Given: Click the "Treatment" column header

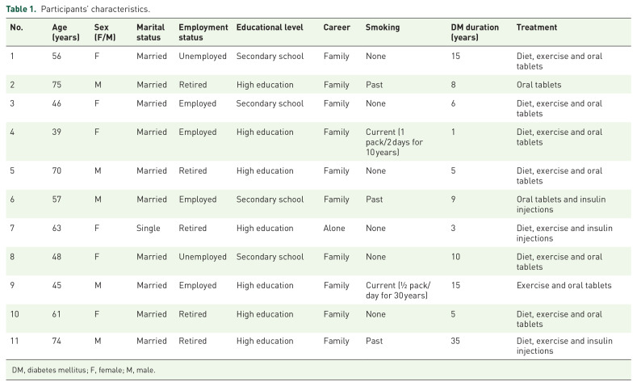Looking at the screenshot, I should click(537, 27).
